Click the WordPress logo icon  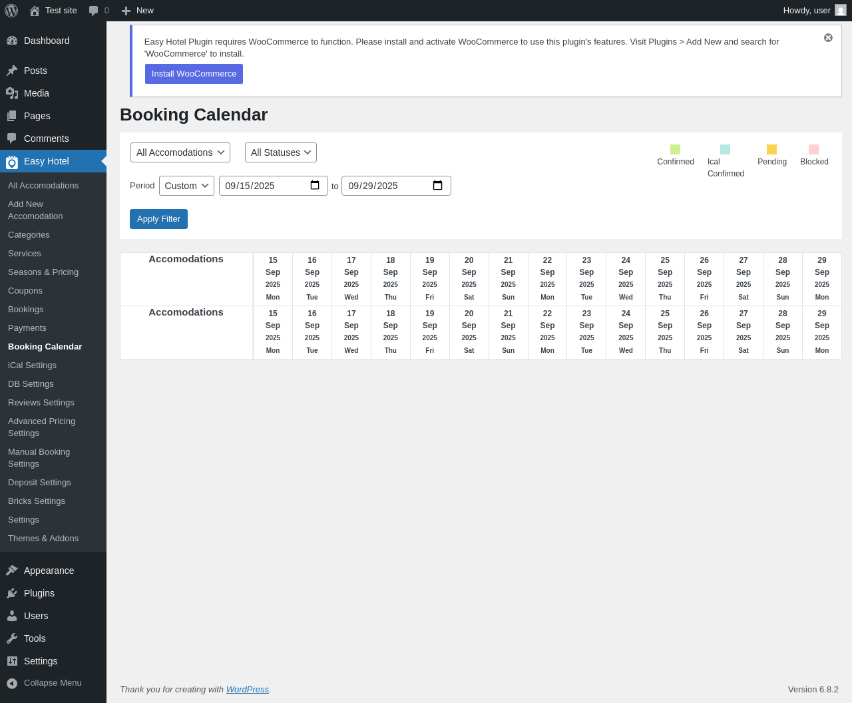point(11,11)
